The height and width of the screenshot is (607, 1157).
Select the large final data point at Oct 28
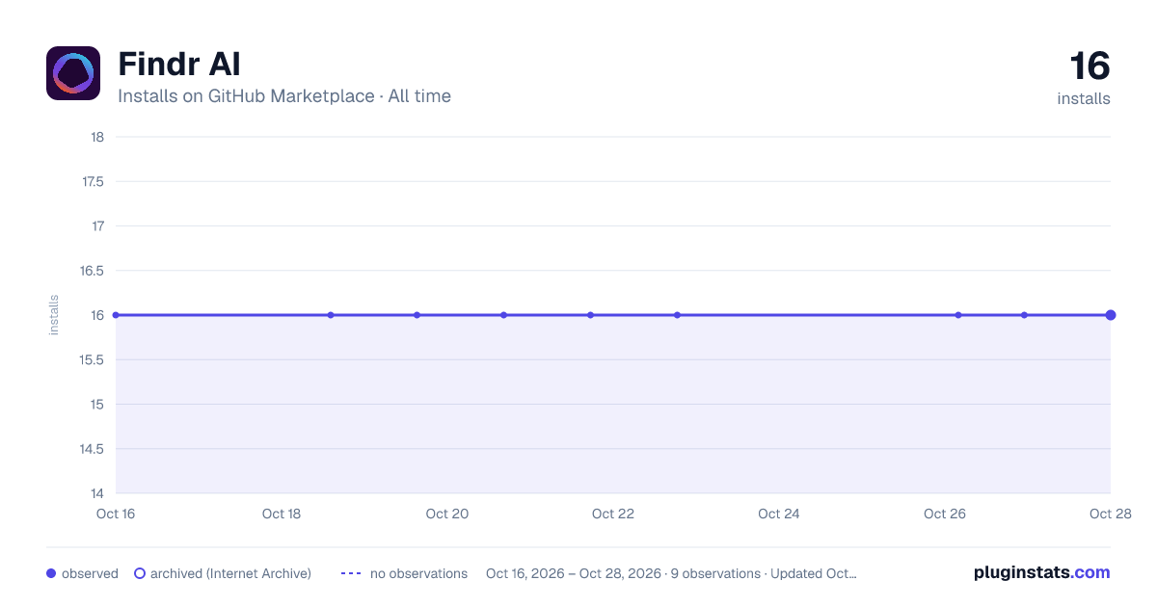pyautogui.click(x=1111, y=315)
